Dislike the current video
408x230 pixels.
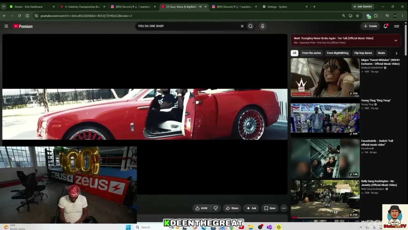point(215,208)
